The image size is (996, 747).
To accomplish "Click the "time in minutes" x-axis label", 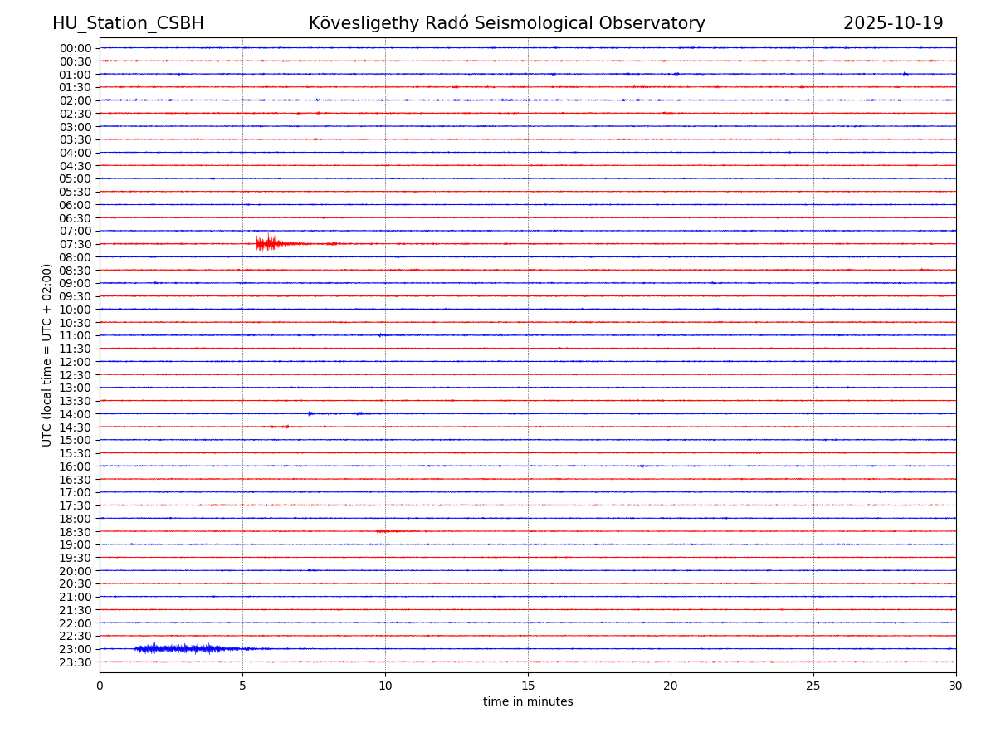I will tap(528, 702).
